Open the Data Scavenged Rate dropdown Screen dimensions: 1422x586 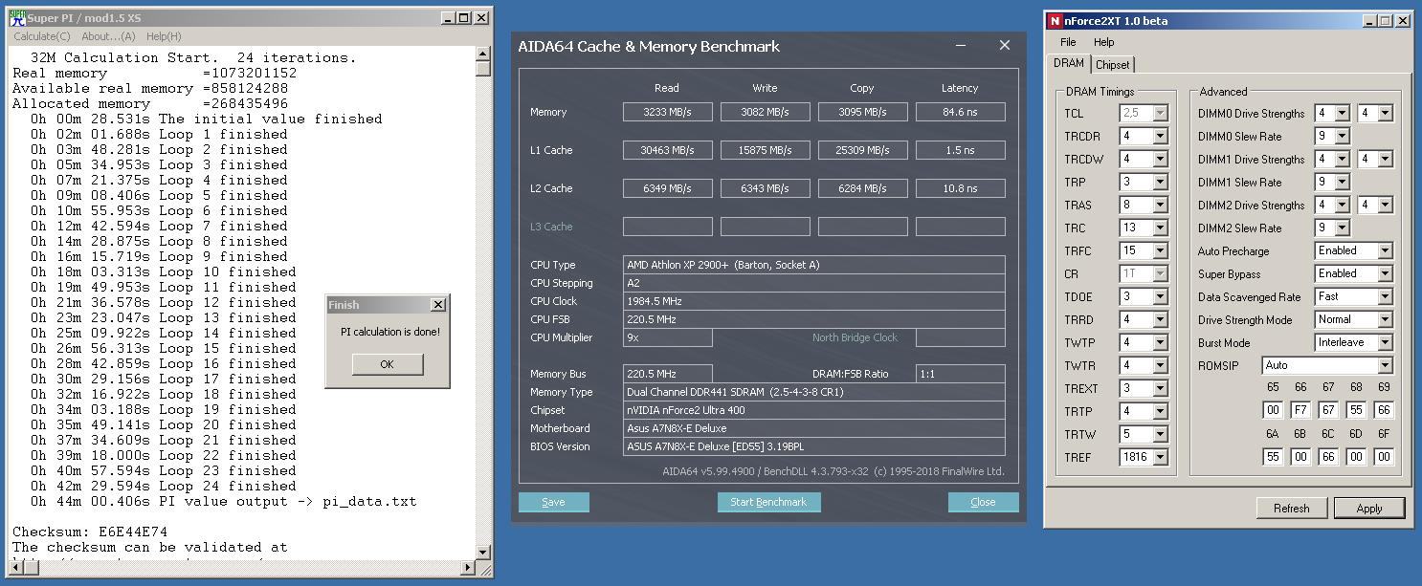click(x=1384, y=296)
